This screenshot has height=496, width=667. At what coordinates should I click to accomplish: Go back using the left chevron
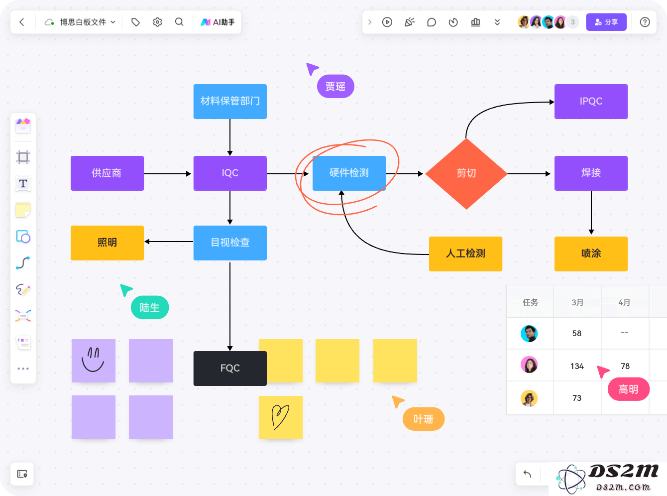pyautogui.click(x=22, y=22)
